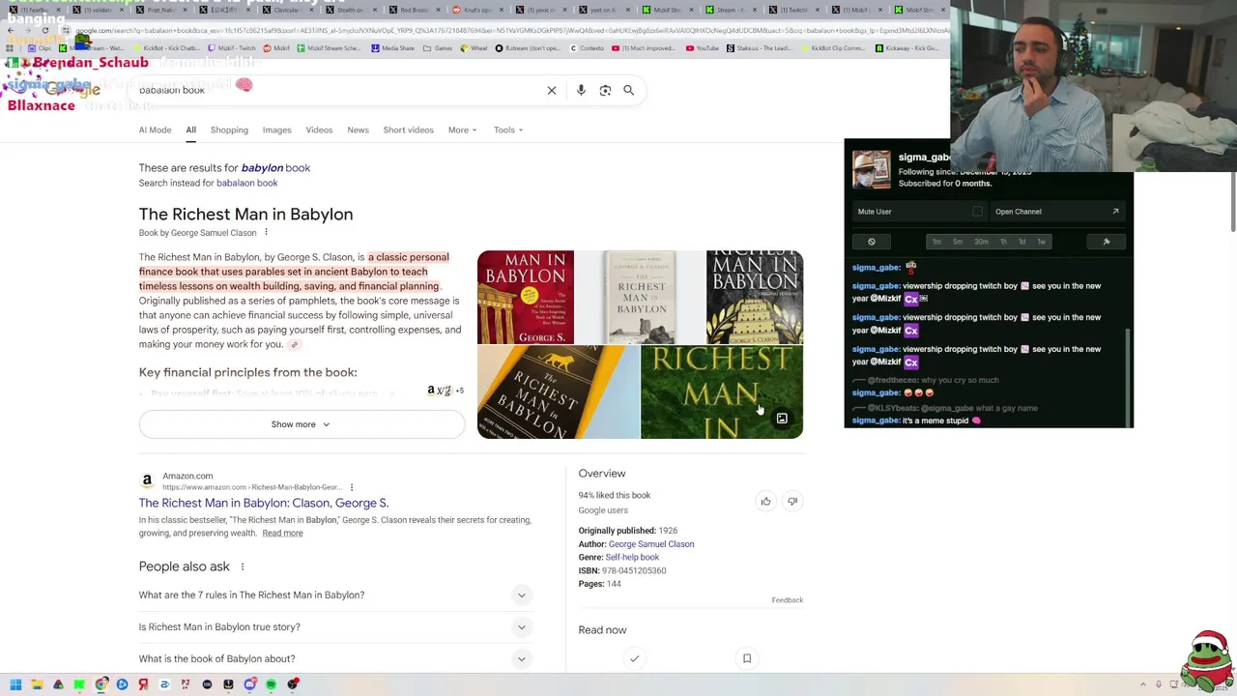This screenshot has height=696, width=1237.
Task: Open Windows Start menu
Action: (x=15, y=684)
